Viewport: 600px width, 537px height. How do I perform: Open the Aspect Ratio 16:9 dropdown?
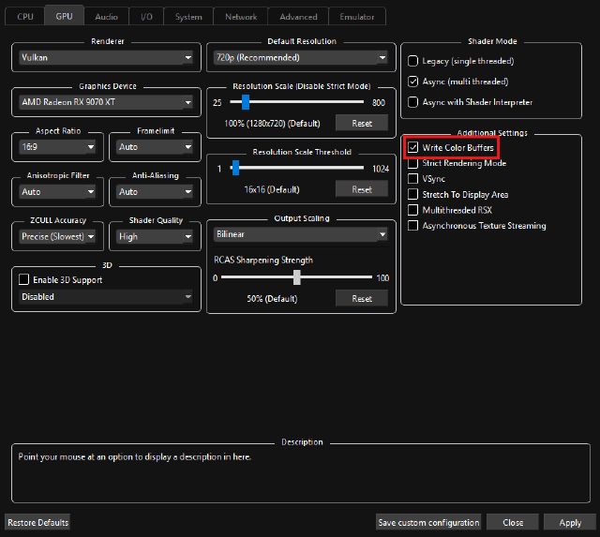click(x=58, y=147)
